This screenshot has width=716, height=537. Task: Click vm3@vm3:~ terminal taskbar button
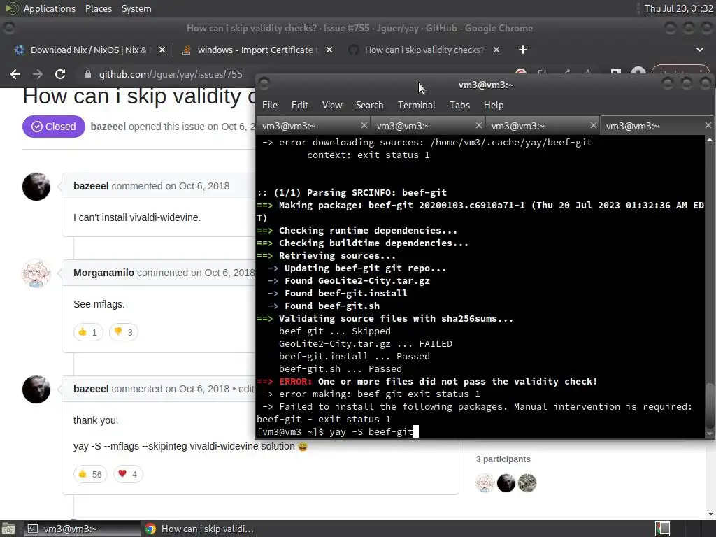click(x=83, y=529)
